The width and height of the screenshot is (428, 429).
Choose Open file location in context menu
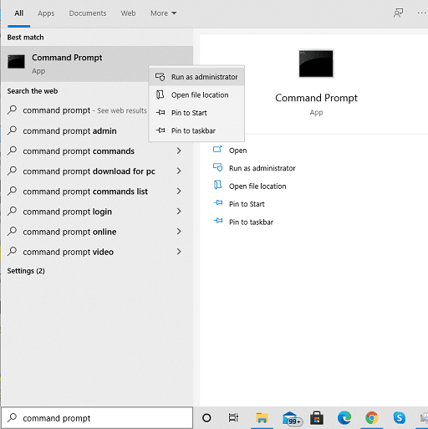pyautogui.click(x=196, y=94)
